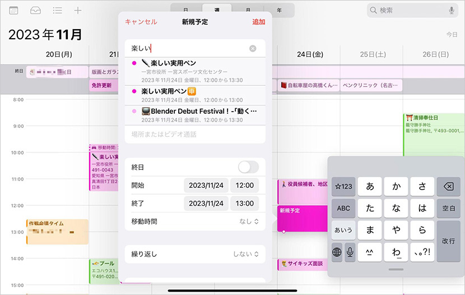Screen dimensions: 465x295
Task: Open the サイキッズ面談 event
Action: 303,264
